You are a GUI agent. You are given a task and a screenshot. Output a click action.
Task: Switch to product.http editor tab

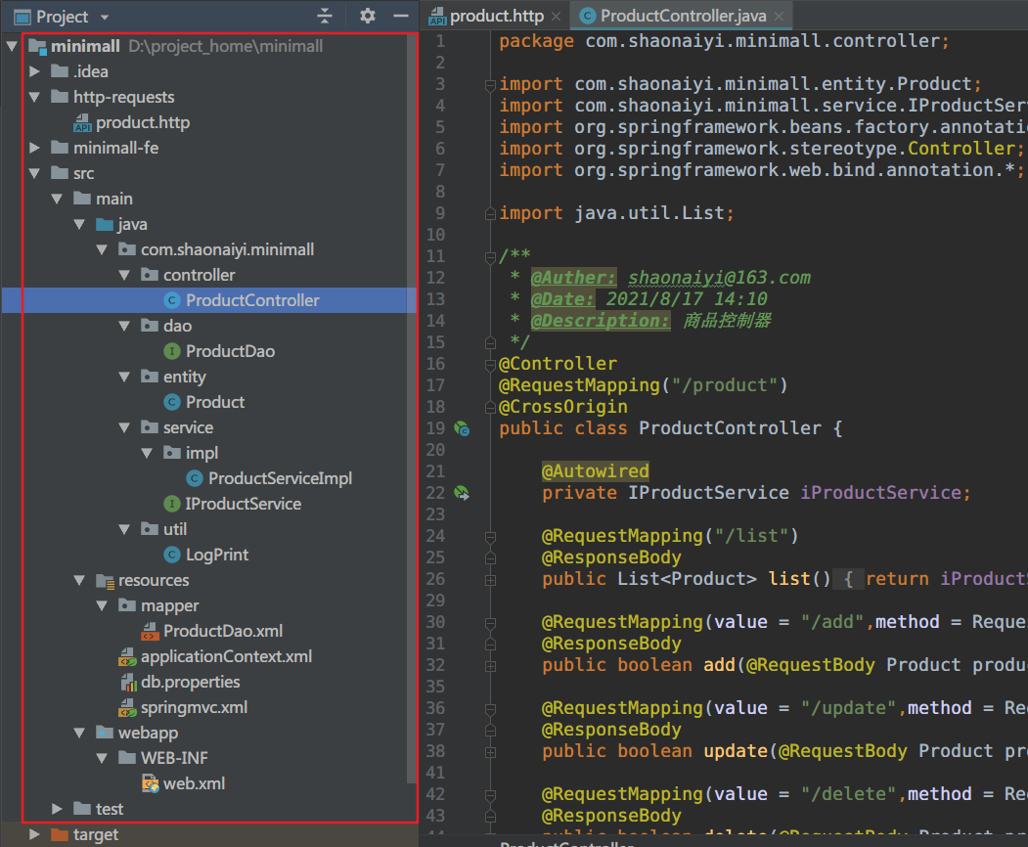point(496,16)
